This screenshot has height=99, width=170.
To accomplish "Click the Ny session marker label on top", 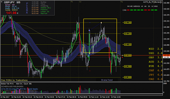I will [x=122, y=2].
